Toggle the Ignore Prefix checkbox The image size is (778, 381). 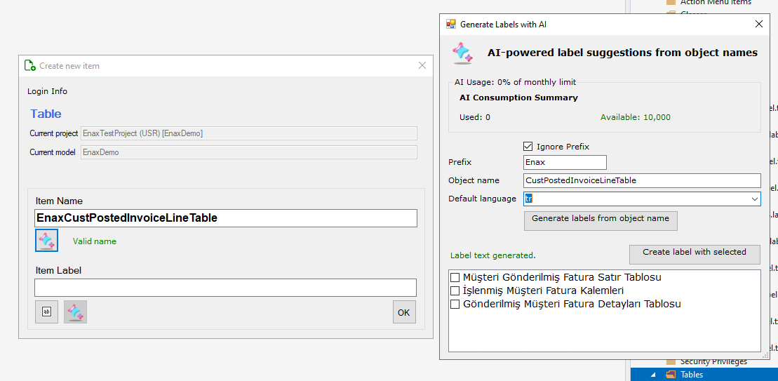coord(528,147)
